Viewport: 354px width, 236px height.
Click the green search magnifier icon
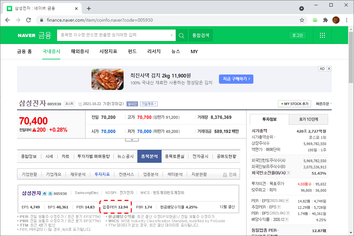click(x=182, y=35)
